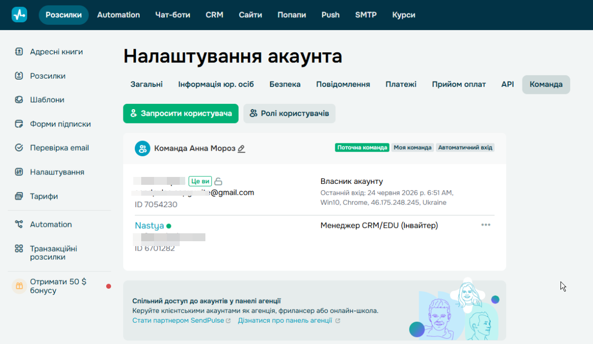Screen dimensions: 593x344
Task: Open the three-dots menu for Nastya
Action: (x=486, y=225)
